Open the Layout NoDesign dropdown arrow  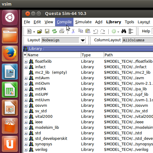[x=83, y=40]
